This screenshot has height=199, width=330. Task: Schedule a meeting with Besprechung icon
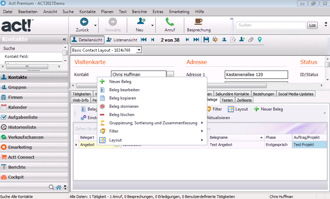click(x=198, y=21)
